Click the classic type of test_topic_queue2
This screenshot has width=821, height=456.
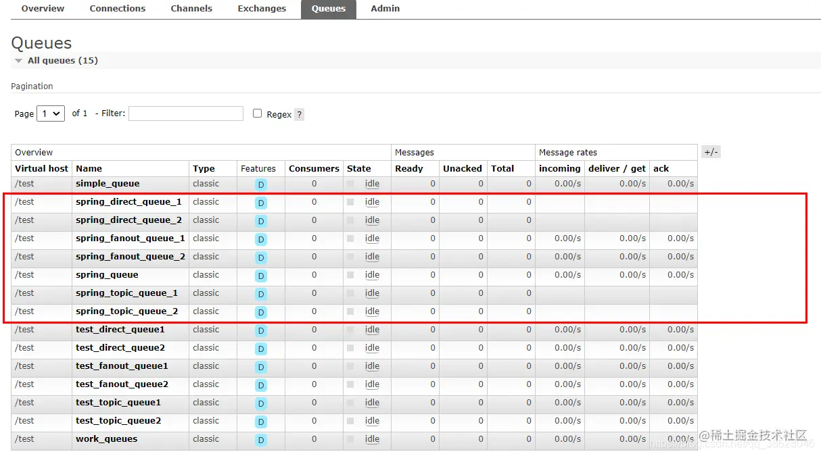206,421
